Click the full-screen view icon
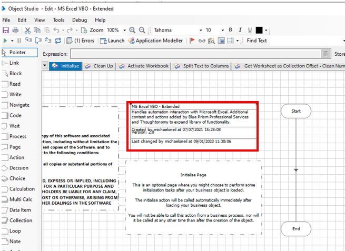Image resolution: width=345 pixels, height=251 pixels. pyautogui.click(x=221, y=41)
